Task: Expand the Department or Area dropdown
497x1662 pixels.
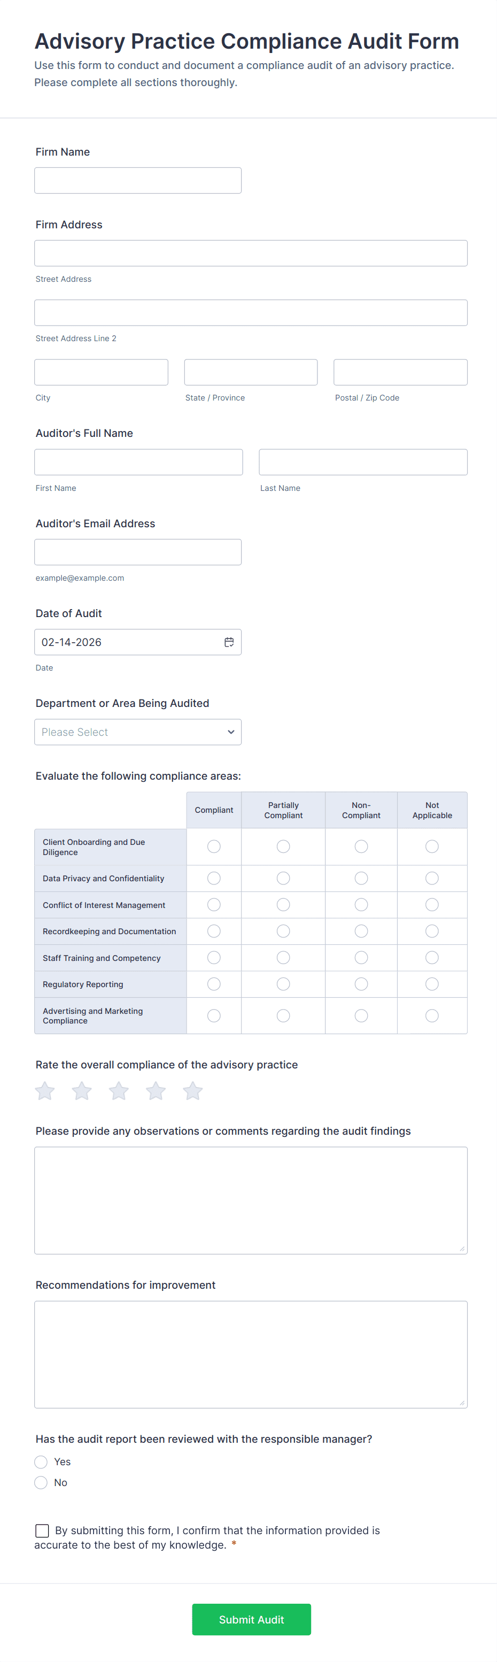Action: coord(138,732)
